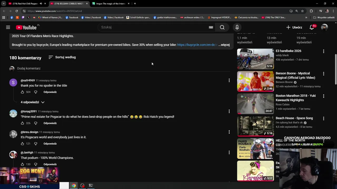Reply to @safr4969 with Odpowiedz

(x=50, y=92)
